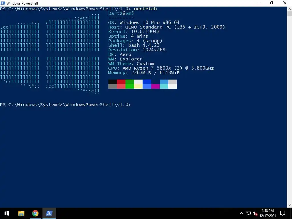Close the Windows PowerShell window
Screen dimensions: 292x219
(285, 3)
